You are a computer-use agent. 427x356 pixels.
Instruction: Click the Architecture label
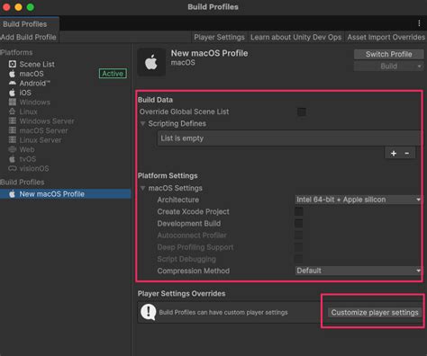(178, 200)
